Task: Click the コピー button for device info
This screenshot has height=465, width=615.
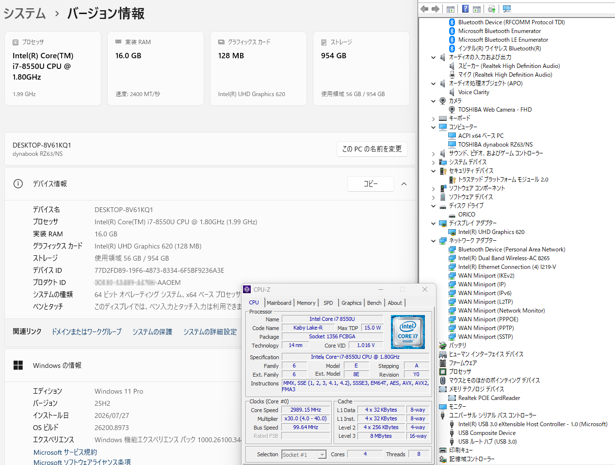Action: click(x=371, y=184)
